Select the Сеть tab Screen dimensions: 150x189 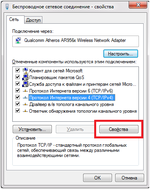click(x=14, y=19)
